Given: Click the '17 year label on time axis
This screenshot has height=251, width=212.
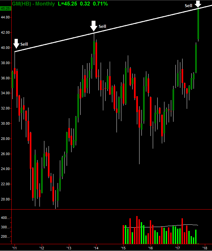Looking at the screenshot, I should pos(178,248).
